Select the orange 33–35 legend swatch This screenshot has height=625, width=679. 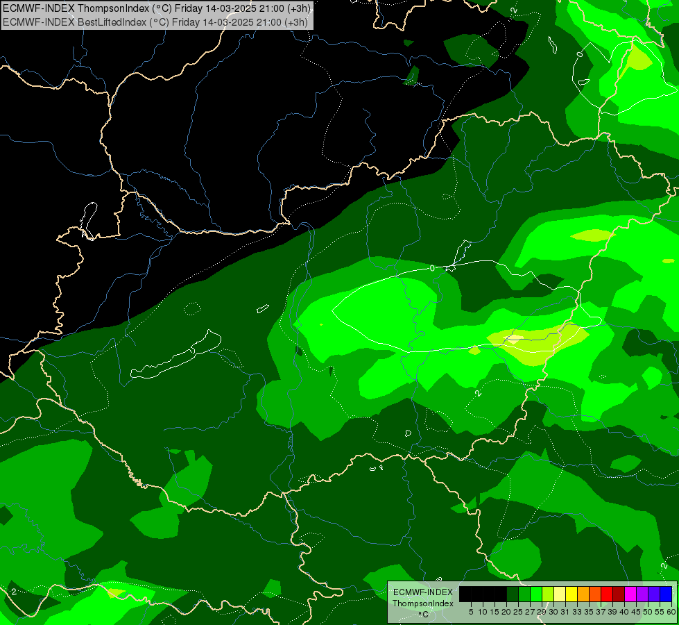[583, 594]
